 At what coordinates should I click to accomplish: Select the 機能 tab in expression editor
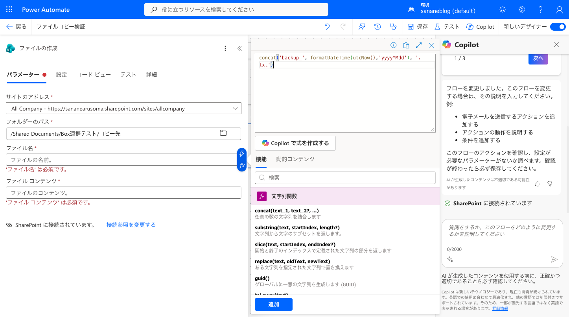coord(261,159)
